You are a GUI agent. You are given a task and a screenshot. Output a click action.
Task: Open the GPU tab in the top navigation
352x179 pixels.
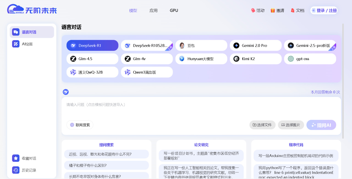[x=174, y=10]
